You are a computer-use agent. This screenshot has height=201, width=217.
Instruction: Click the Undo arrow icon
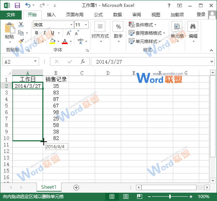28,5
